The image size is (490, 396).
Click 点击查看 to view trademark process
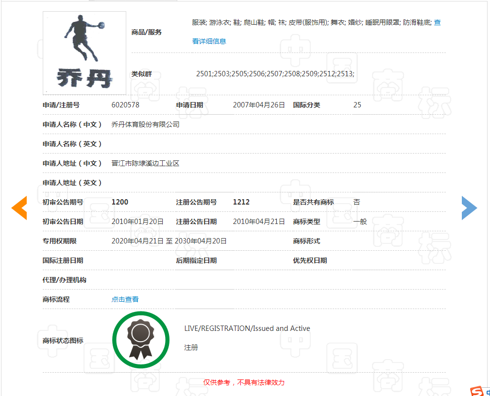(125, 299)
